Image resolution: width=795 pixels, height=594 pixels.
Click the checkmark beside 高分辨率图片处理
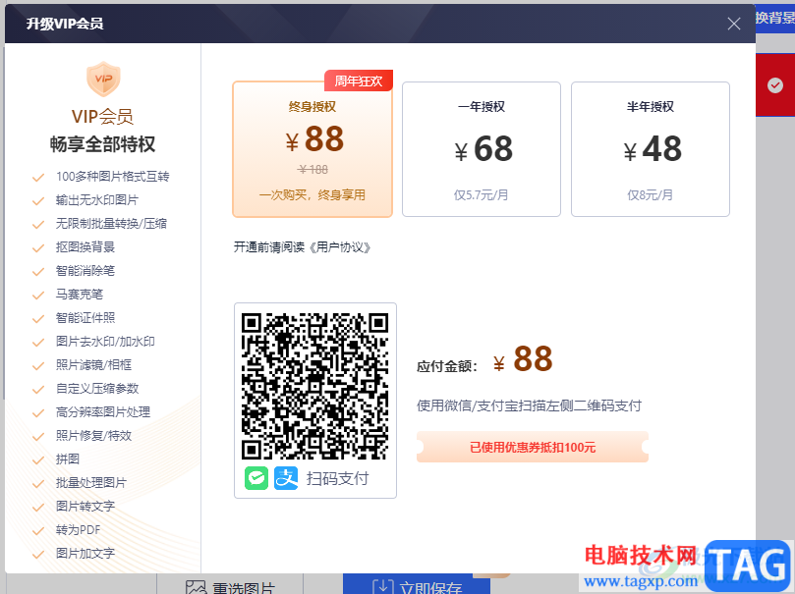tap(38, 413)
